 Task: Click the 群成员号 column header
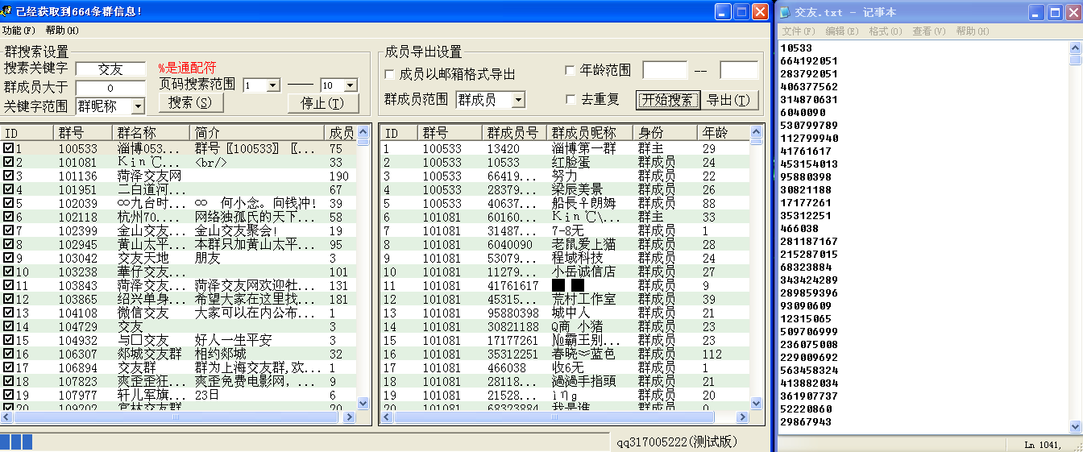[513, 133]
